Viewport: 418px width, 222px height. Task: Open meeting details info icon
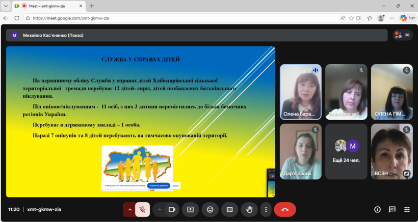click(x=377, y=209)
